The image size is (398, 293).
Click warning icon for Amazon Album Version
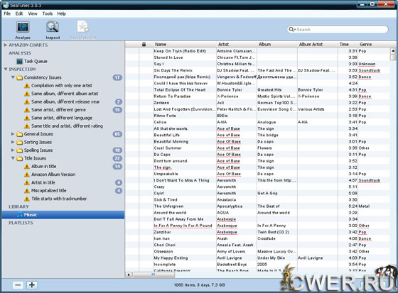point(27,175)
